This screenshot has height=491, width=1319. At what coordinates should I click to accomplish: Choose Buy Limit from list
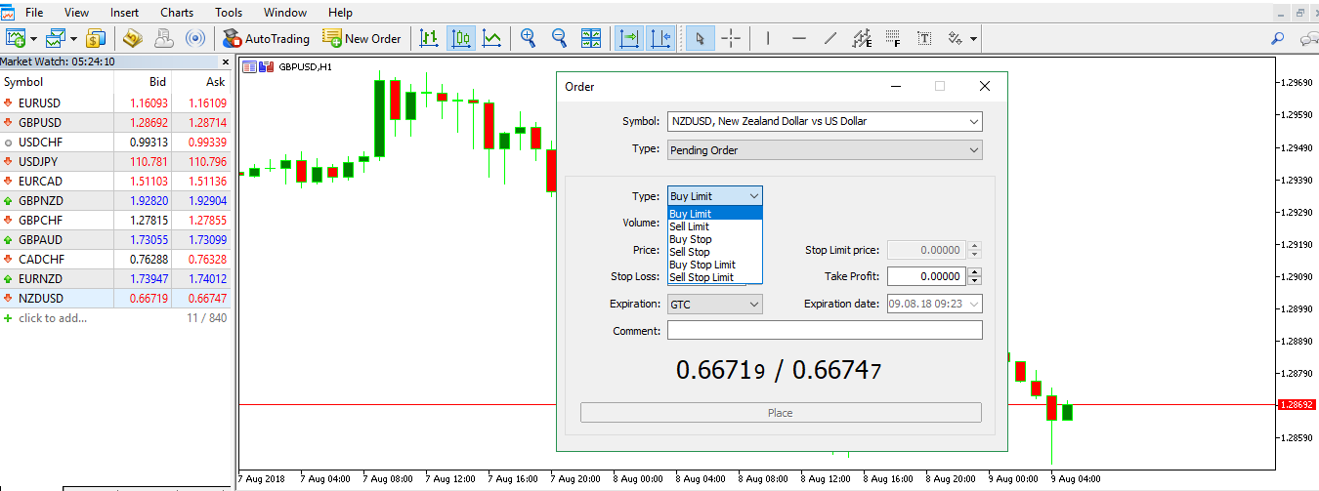coord(715,214)
